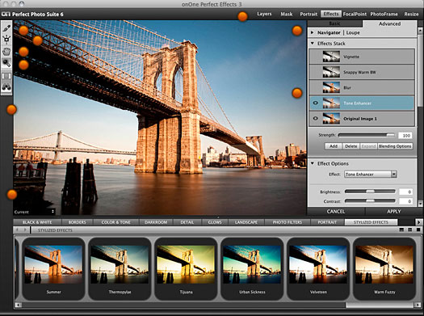The image size is (424, 316).
Task: Click scroll-right arrow of effects browser
Action: 418,305
